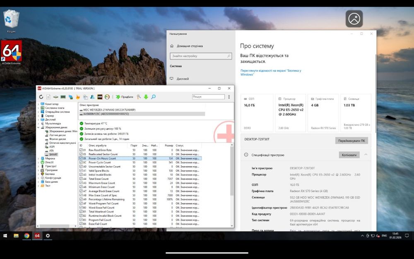Click the Refresh icon in AIDA64 toolbar
The height and width of the screenshot is (259, 414).
tap(41, 97)
